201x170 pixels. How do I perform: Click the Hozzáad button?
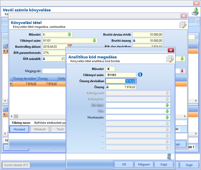(19, 129)
